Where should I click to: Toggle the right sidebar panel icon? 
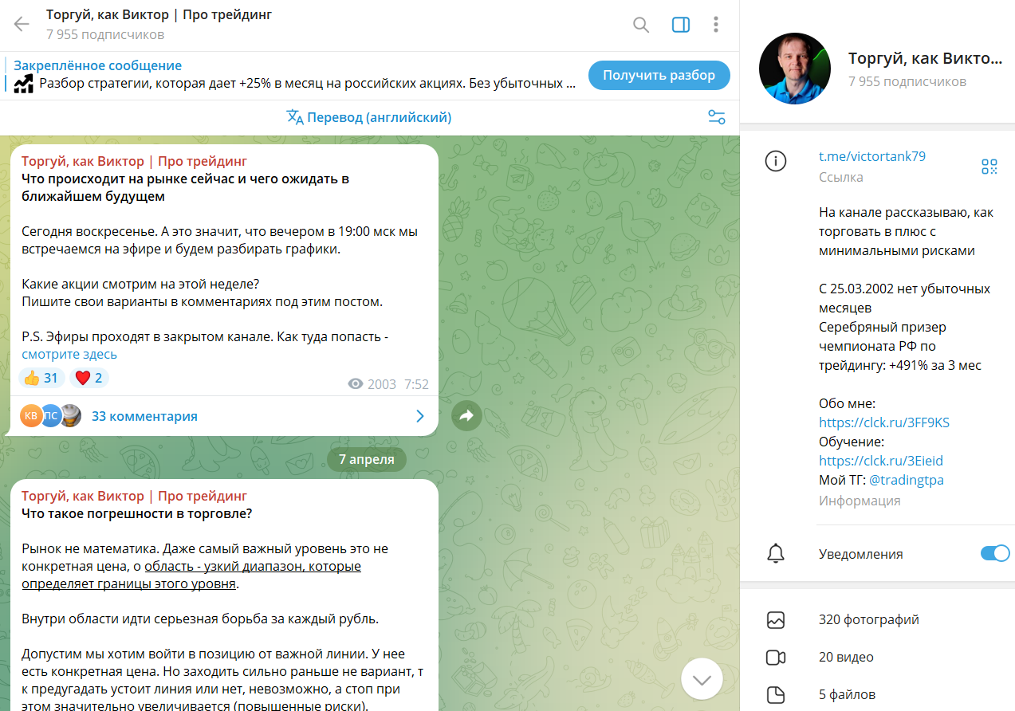point(681,25)
